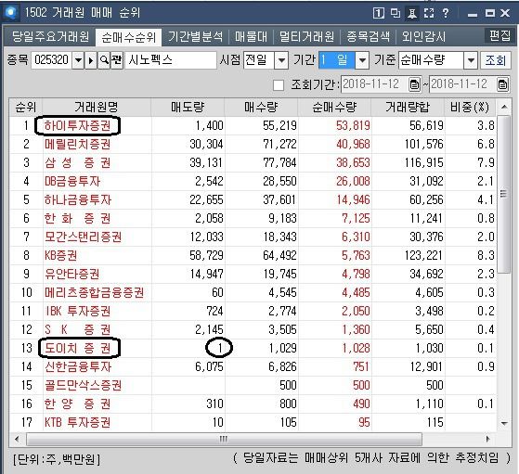Click the app logo icon in title bar
Image resolution: width=519 pixels, height=474 pixels.
(x=11, y=13)
